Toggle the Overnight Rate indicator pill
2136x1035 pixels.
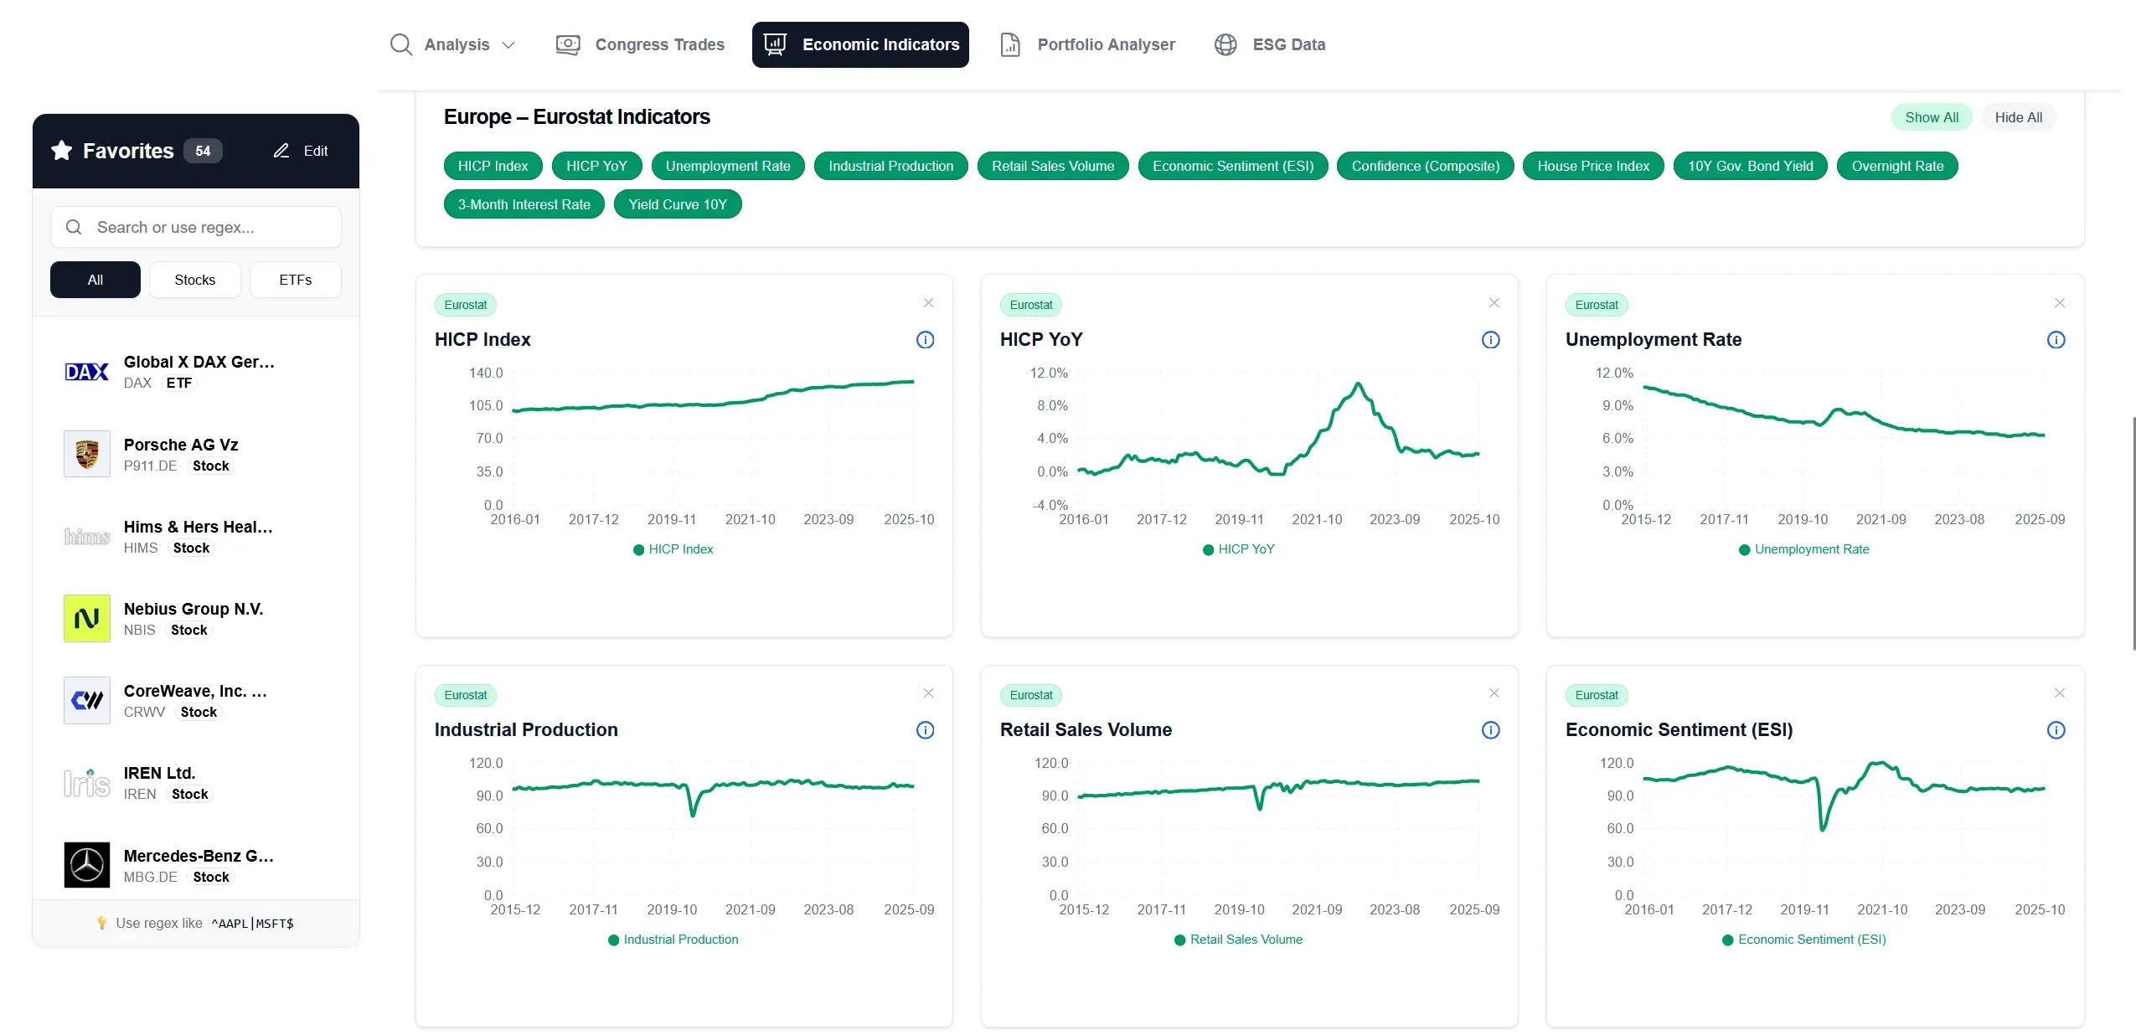point(1896,166)
